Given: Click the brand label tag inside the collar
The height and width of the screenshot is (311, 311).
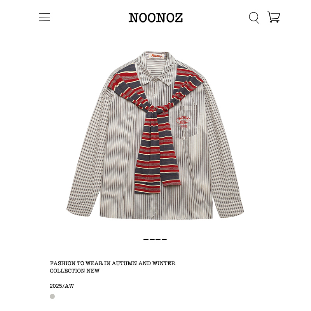Looking at the screenshot, I should point(157,56).
